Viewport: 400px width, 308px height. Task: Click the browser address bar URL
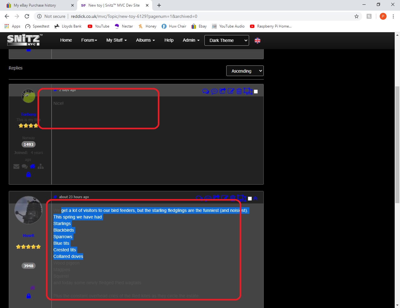click(x=134, y=16)
